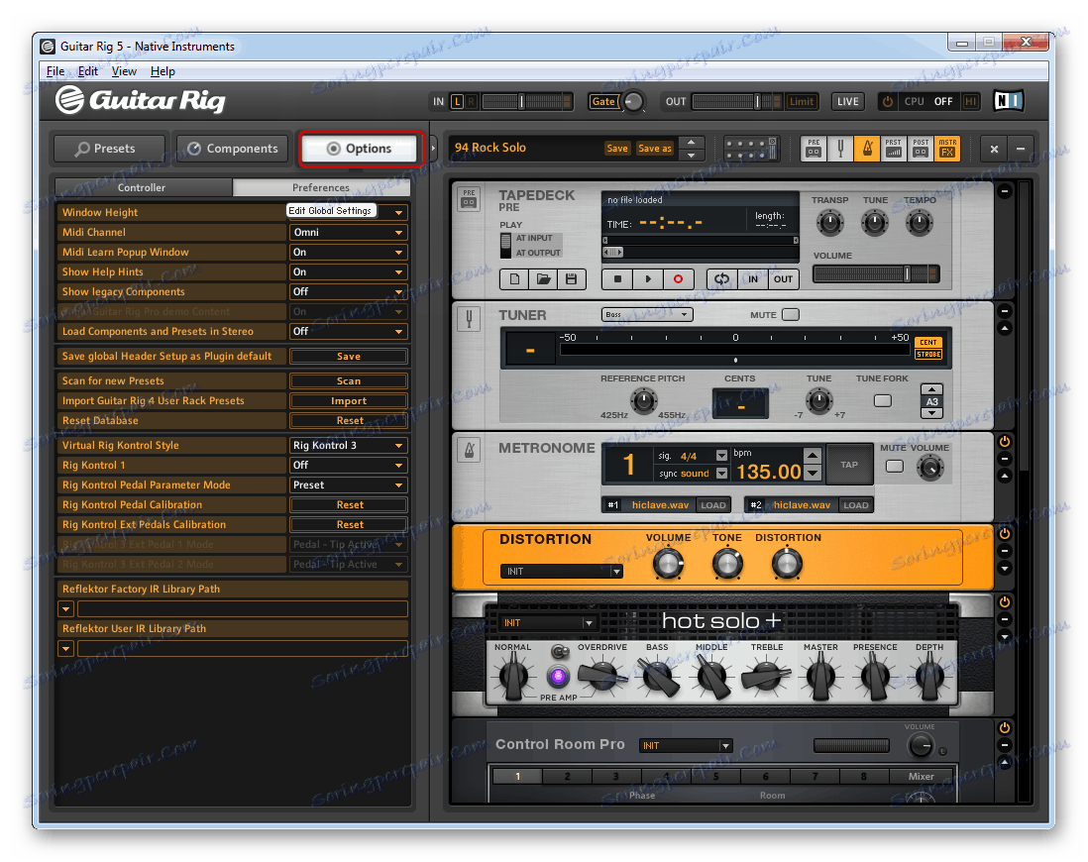Enable the Tuner MUTE checkbox
Viewport: 1088px width, 862px height.
(x=791, y=314)
